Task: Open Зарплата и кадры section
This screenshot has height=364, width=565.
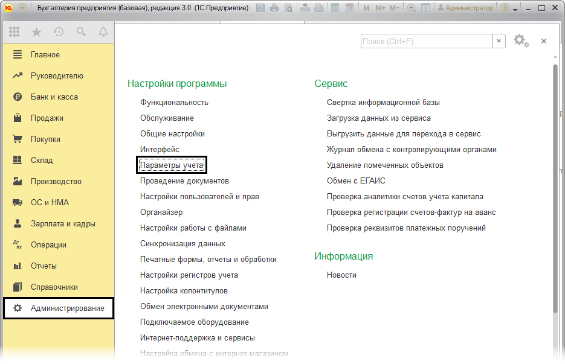Action: click(x=59, y=223)
